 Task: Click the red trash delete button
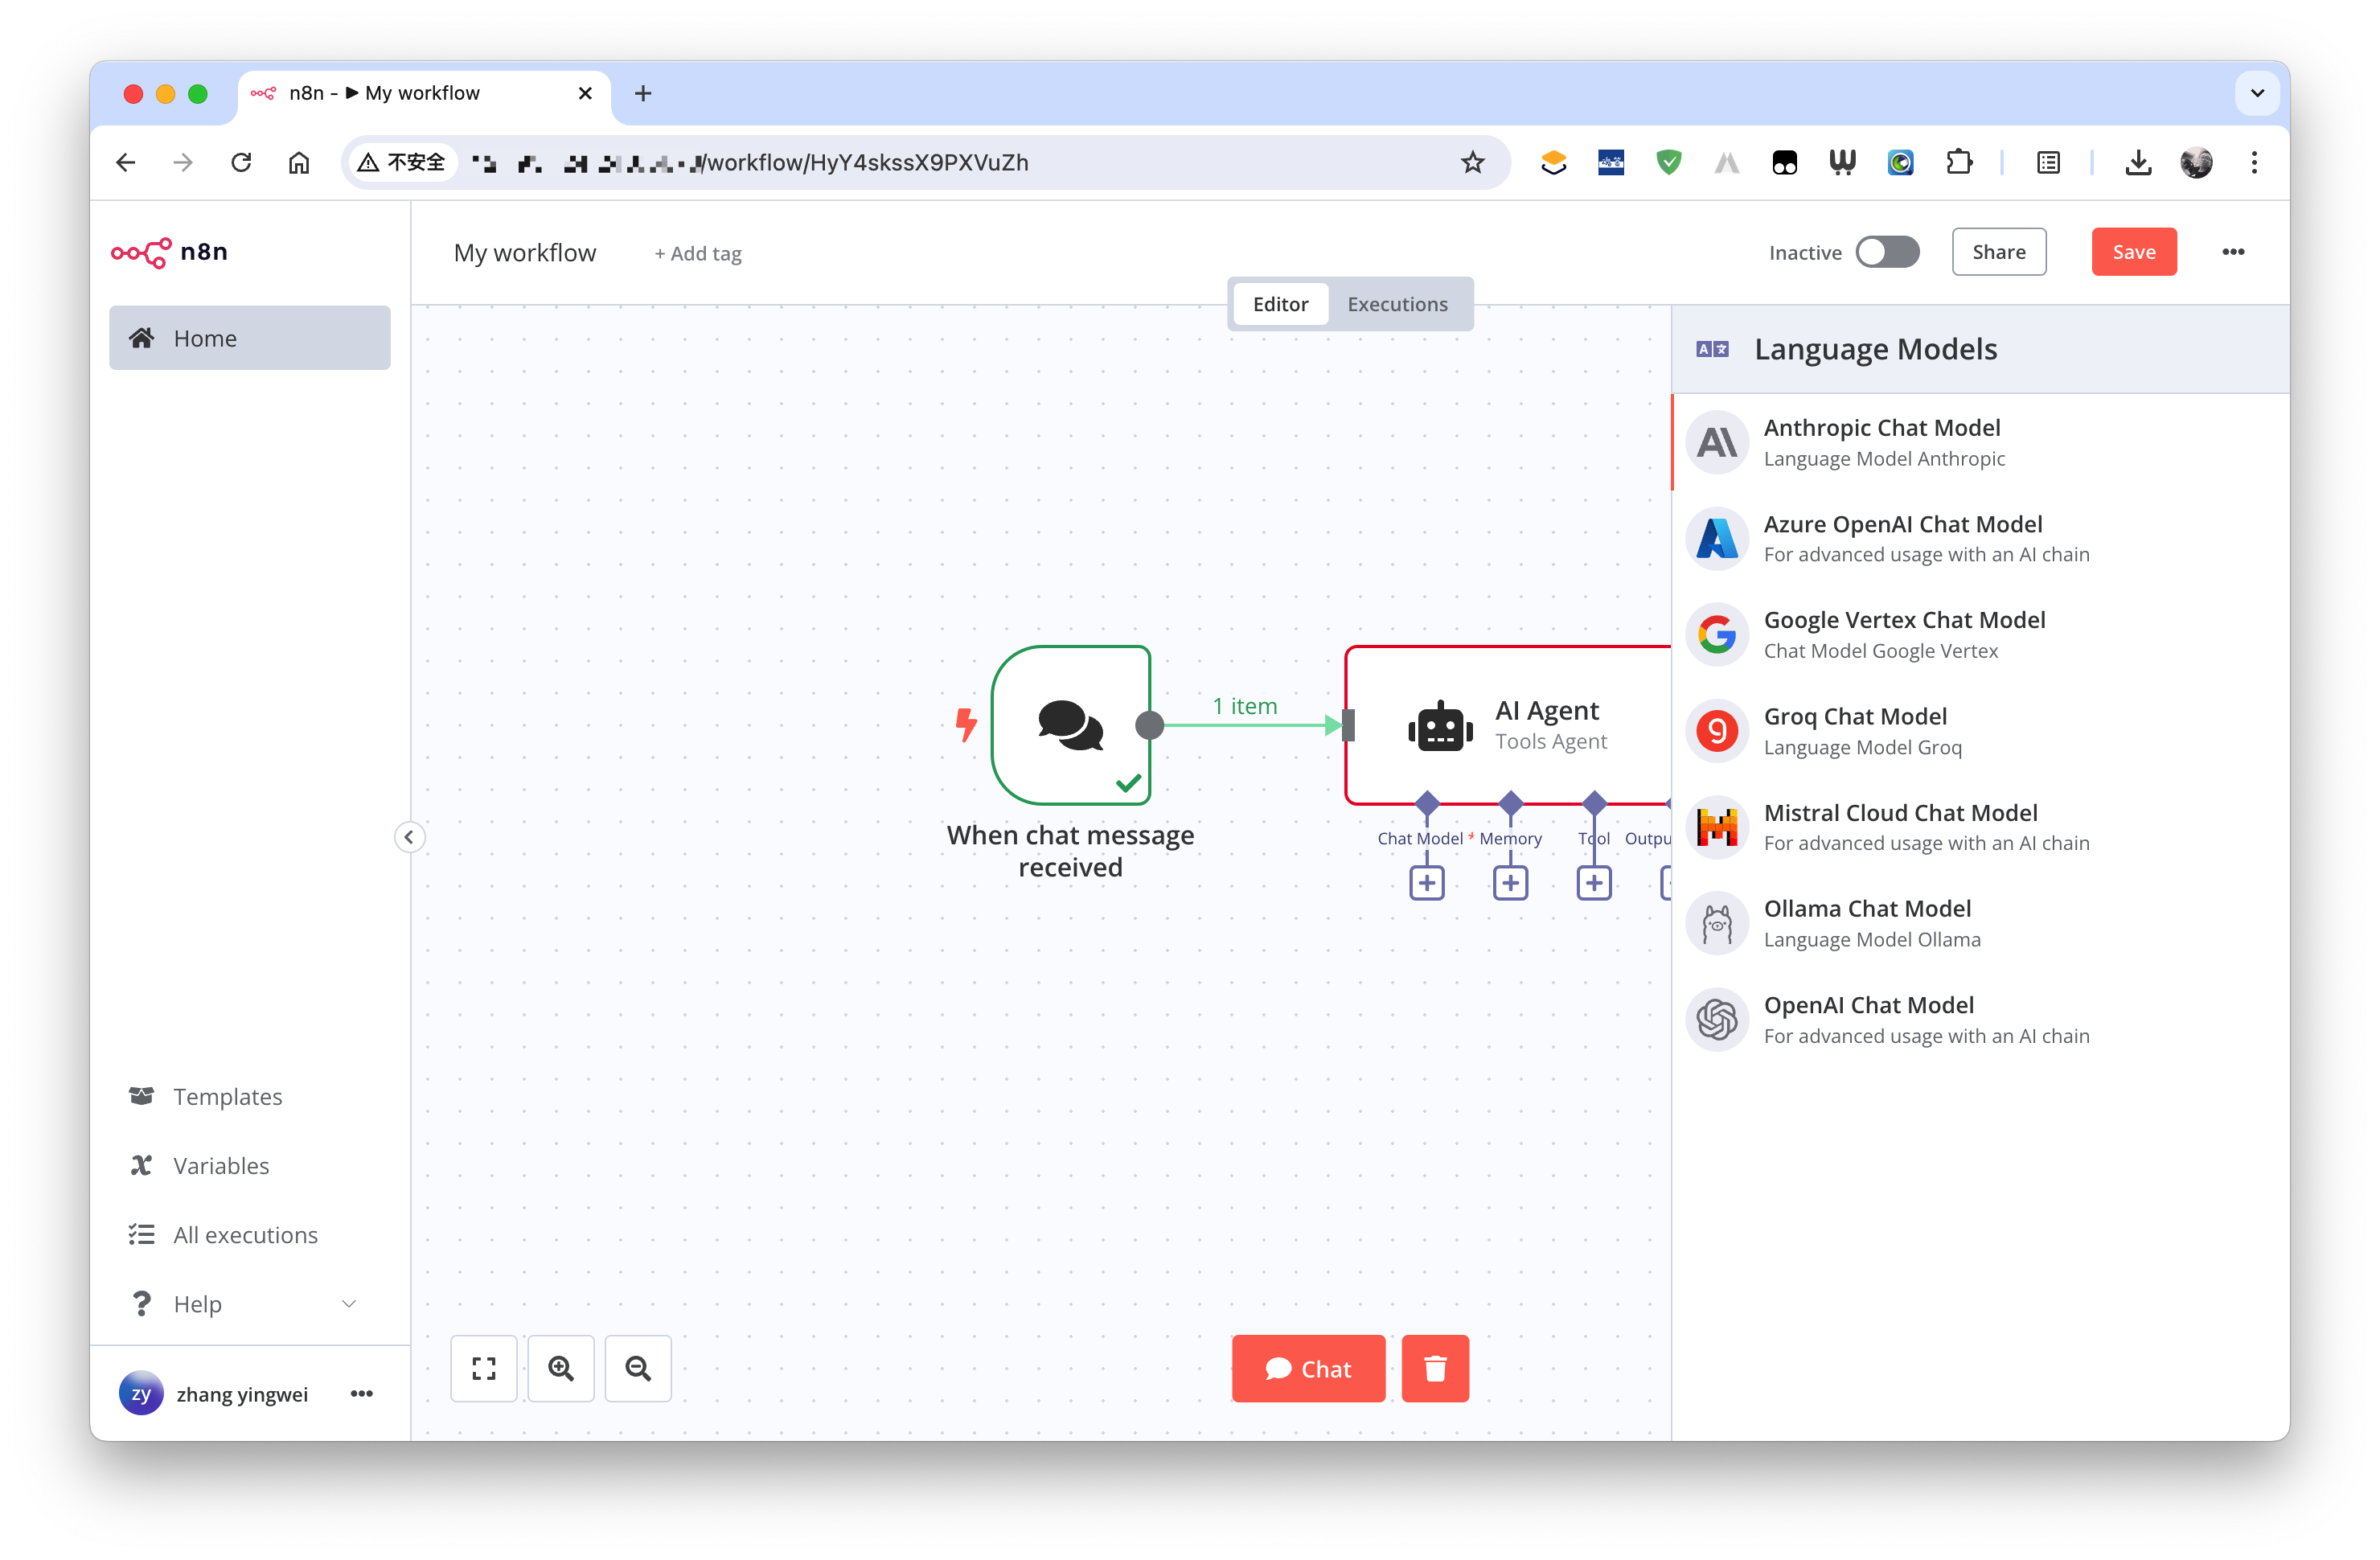pos(1435,1368)
